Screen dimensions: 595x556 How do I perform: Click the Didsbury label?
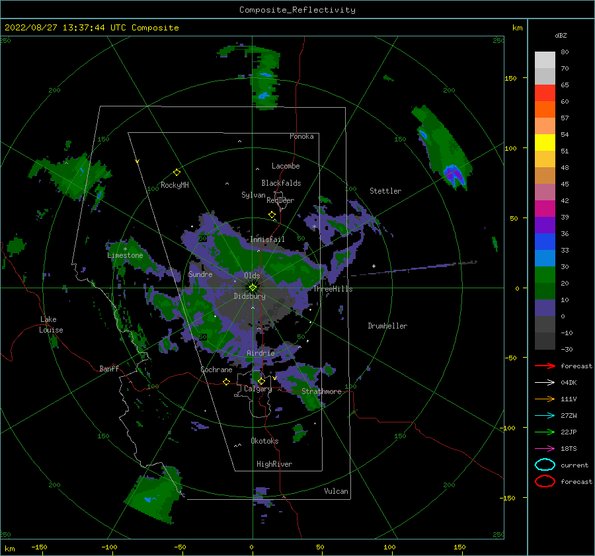point(250,296)
